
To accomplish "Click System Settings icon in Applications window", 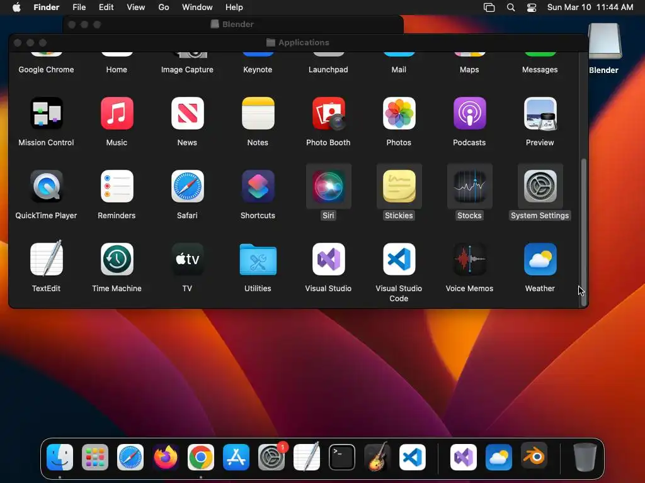I will pyautogui.click(x=540, y=186).
